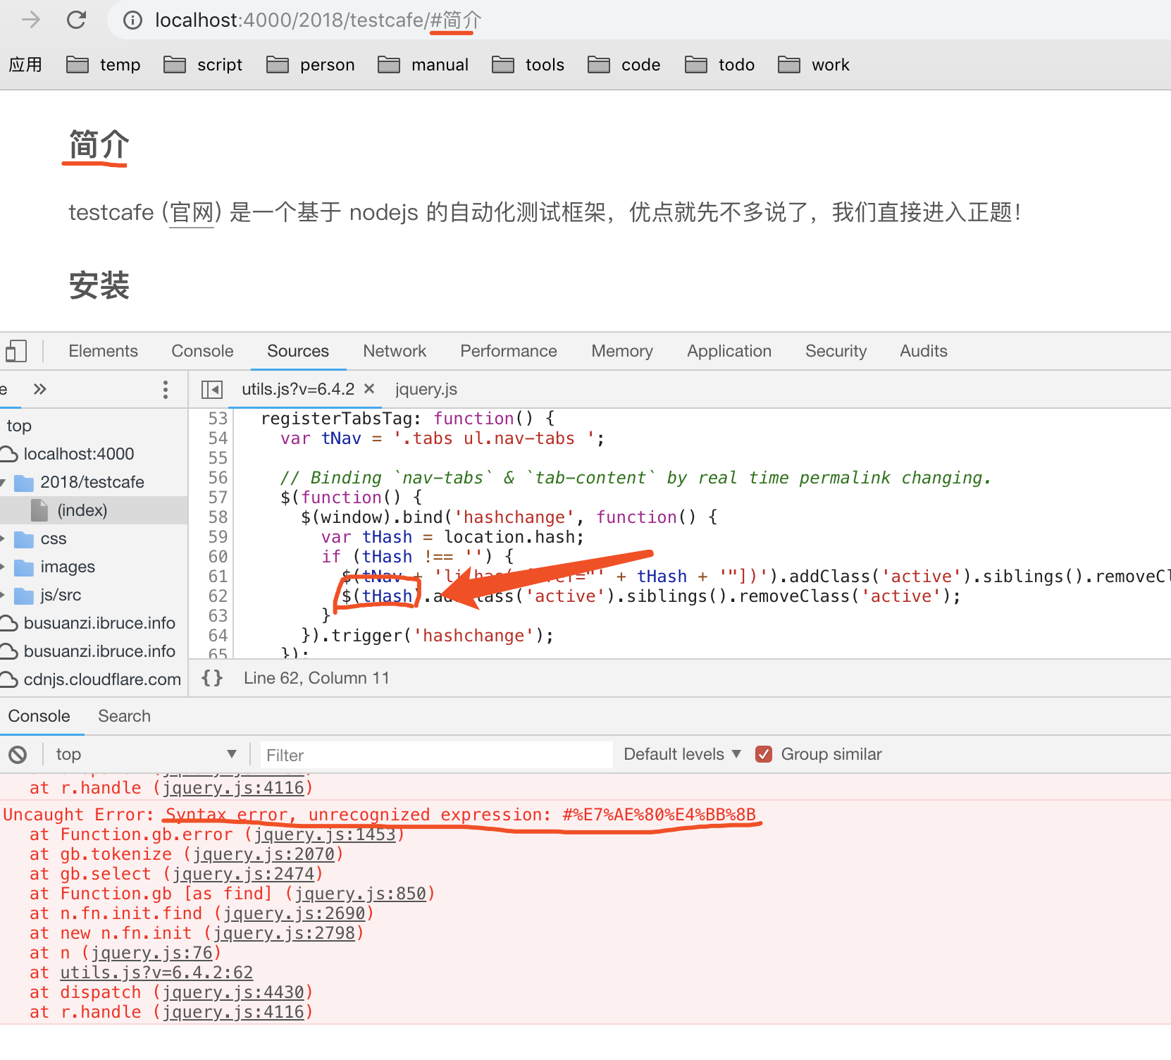Click the 安装 heading
1171x1060 pixels.
(x=99, y=285)
